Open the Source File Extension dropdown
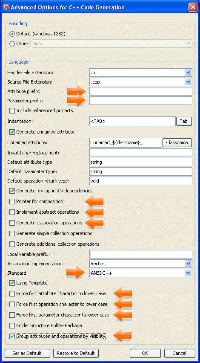This screenshot has height=363, width=200. coord(189,82)
